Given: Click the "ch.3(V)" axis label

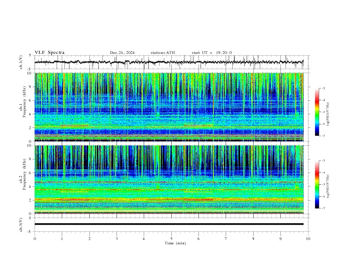Looking at the screenshot, I should [x=21, y=225].
